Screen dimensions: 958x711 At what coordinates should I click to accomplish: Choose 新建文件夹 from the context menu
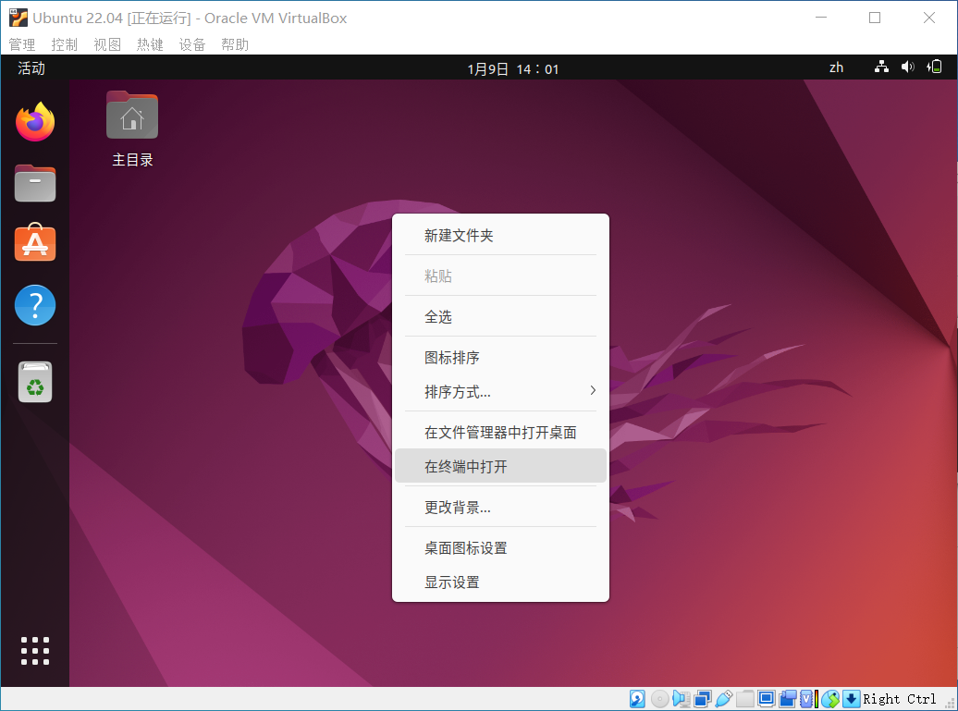500,235
